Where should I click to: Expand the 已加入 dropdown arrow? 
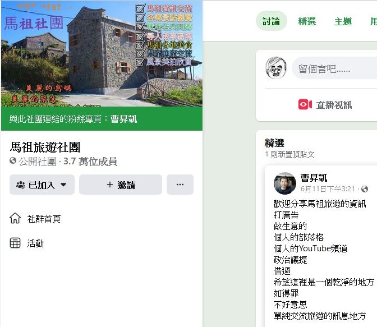point(63,185)
